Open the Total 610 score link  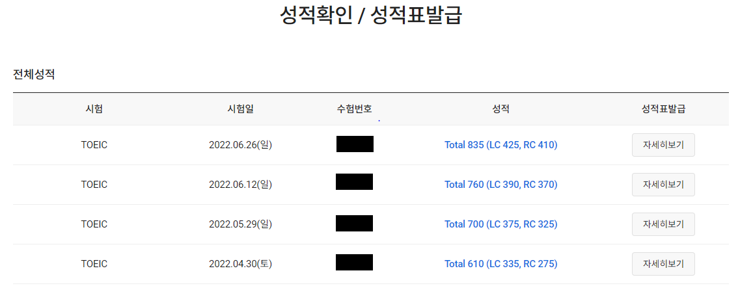(x=501, y=264)
